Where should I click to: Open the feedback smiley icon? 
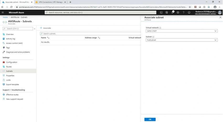[189, 13]
